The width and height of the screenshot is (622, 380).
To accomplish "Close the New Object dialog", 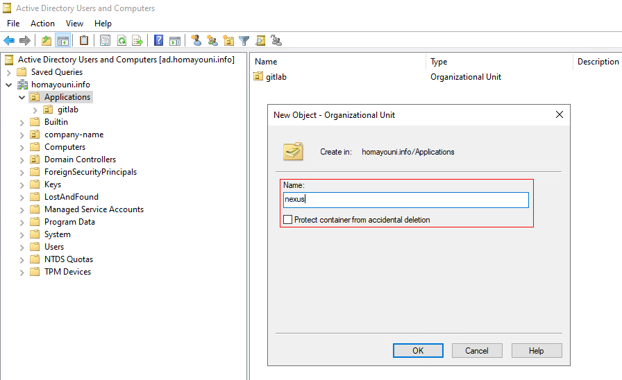I will pyautogui.click(x=560, y=114).
